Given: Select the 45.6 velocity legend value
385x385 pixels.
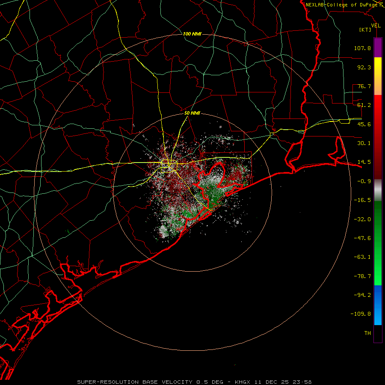Looking at the screenshot, I should click(364, 124).
